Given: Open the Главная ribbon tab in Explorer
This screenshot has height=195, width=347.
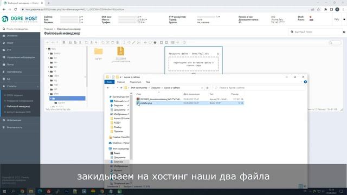Looking at the screenshot, I should (121, 82).
